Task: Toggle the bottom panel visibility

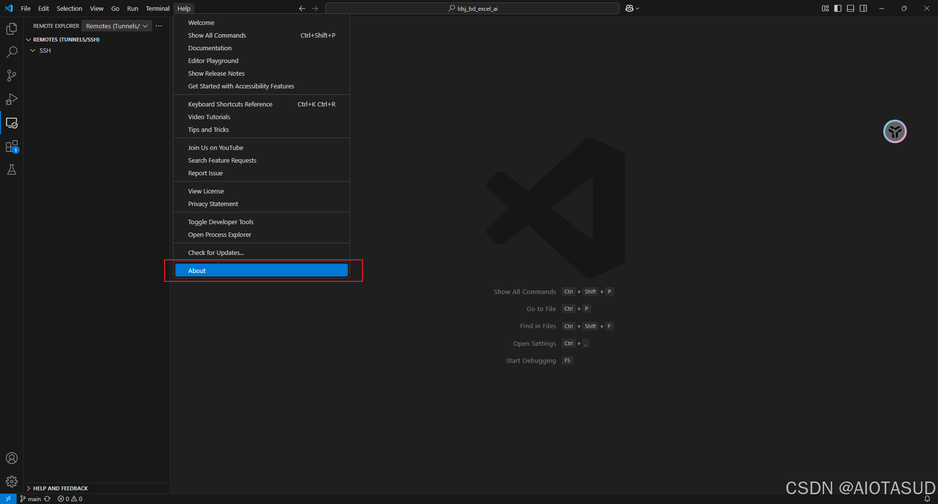Action: (x=851, y=8)
